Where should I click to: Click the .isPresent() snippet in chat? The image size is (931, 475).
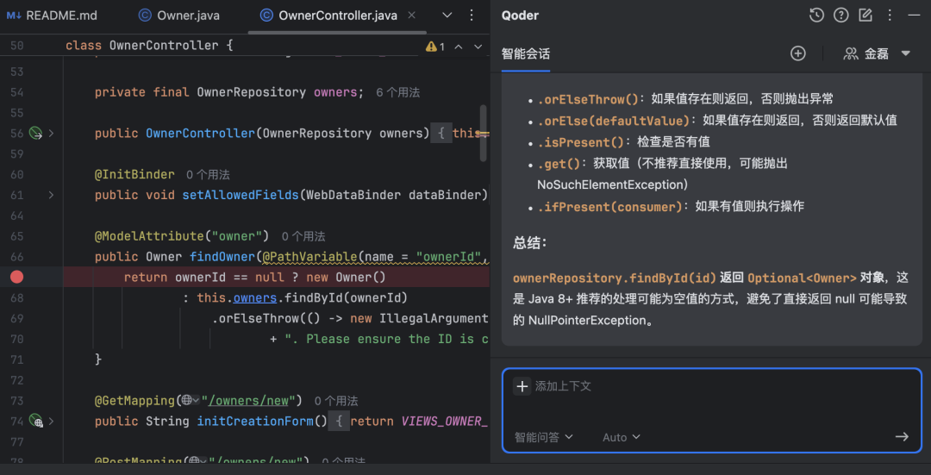coord(581,142)
